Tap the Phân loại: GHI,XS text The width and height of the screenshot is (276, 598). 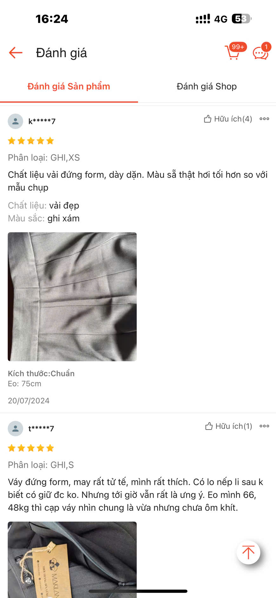click(44, 158)
